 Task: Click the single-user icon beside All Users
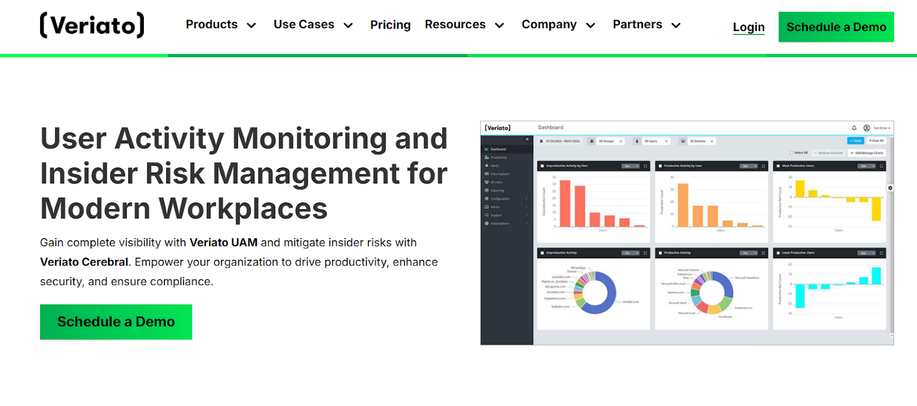click(x=637, y=141)
